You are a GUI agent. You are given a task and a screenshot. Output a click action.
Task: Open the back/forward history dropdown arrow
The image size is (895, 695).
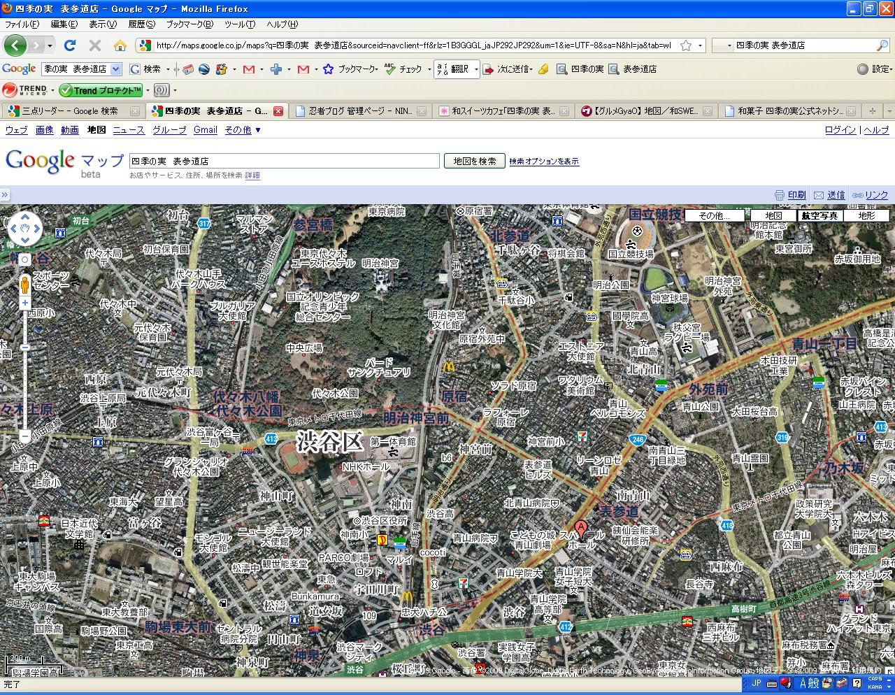click(x=50, y=45)
